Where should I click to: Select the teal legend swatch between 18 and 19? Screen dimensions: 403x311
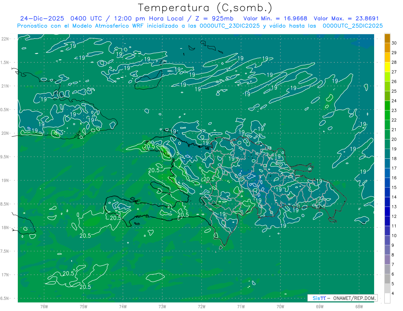click(387, 154)
